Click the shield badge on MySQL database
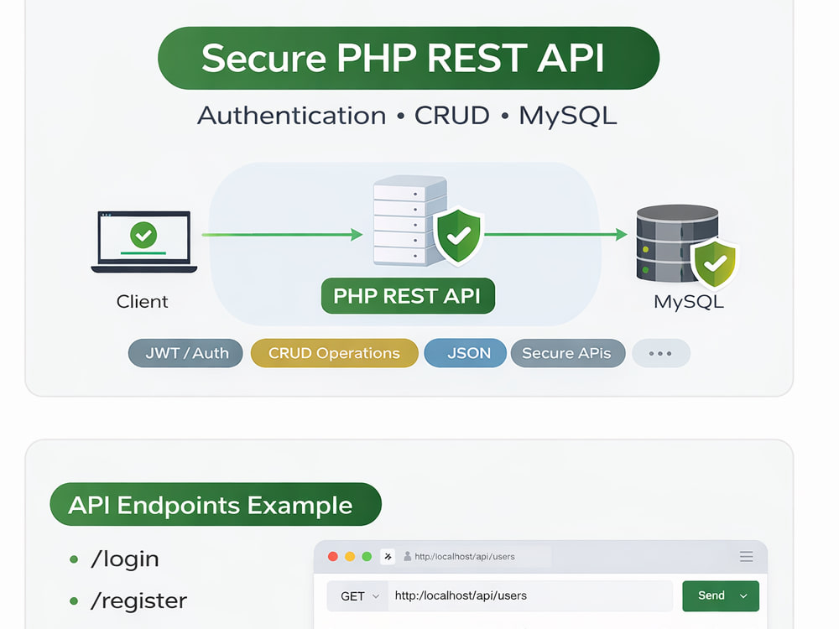 click(x=714, y=263)
